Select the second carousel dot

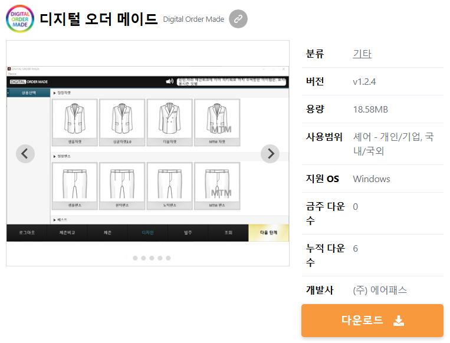coord(143,258)
